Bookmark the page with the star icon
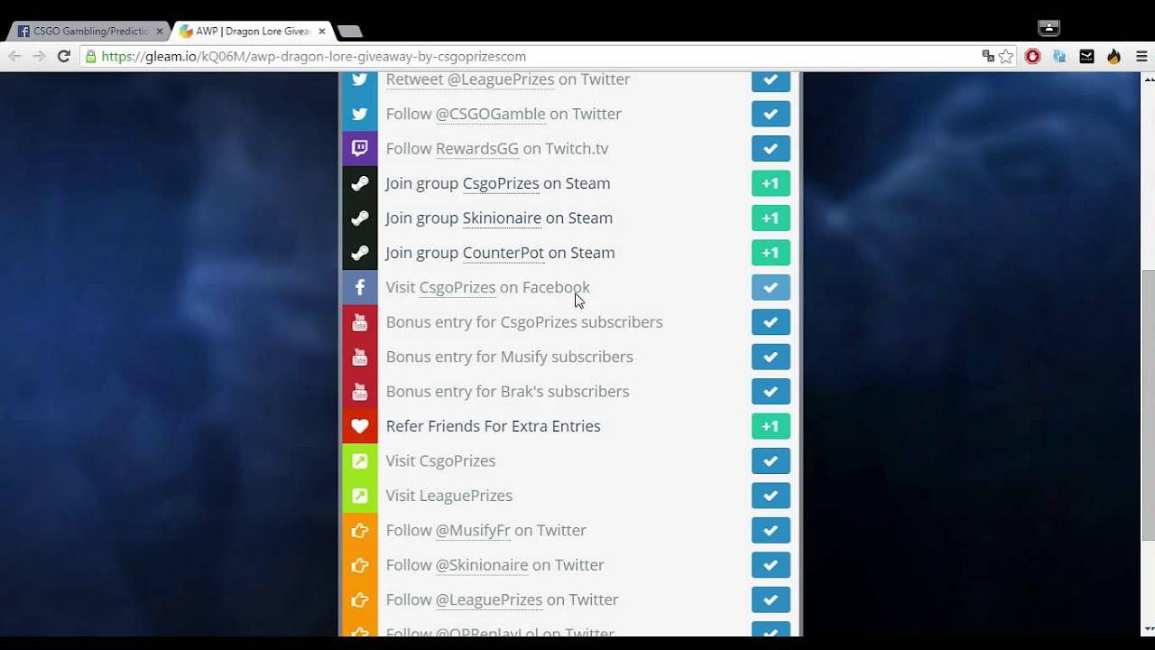This screenshot has width=1155, height=650. (1006, 56)
